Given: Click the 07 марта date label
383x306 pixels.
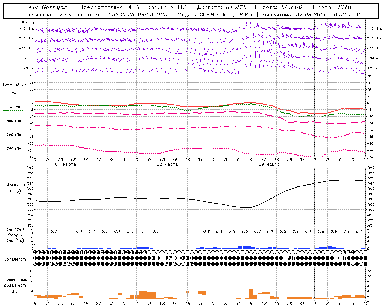Looking at the screenshot, I should (x=66, y=164).
